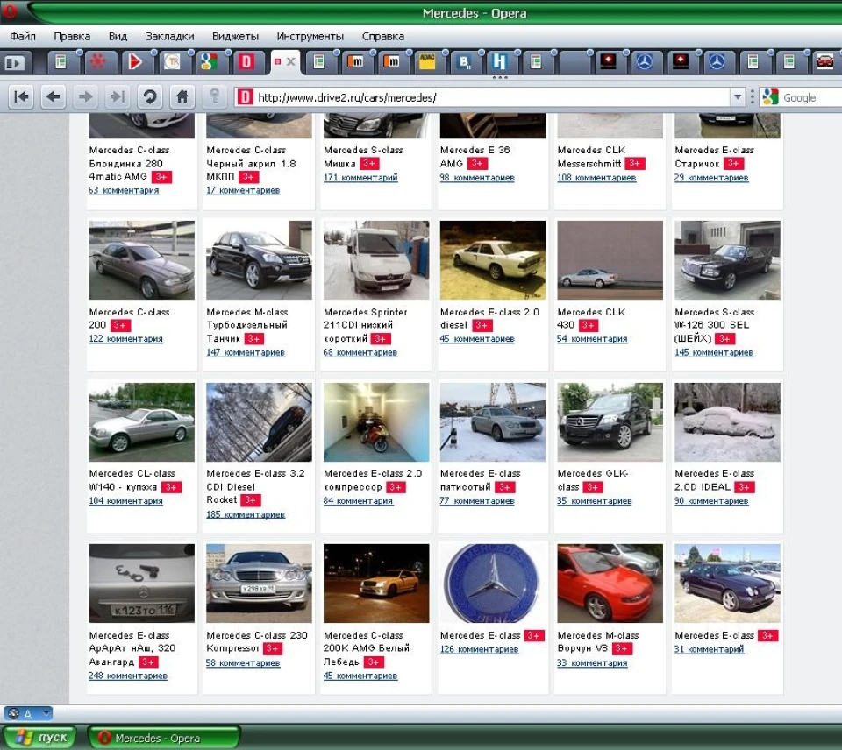Open the black M-class Танчик thumbnail
842x750 pixels.
tap(259, 260)
